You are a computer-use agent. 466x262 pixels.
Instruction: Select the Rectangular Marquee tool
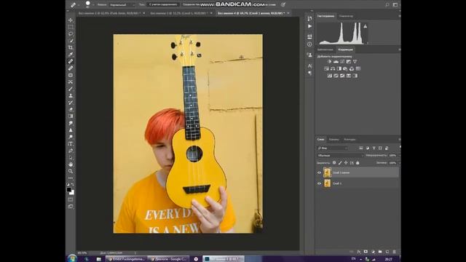point(71,27)
